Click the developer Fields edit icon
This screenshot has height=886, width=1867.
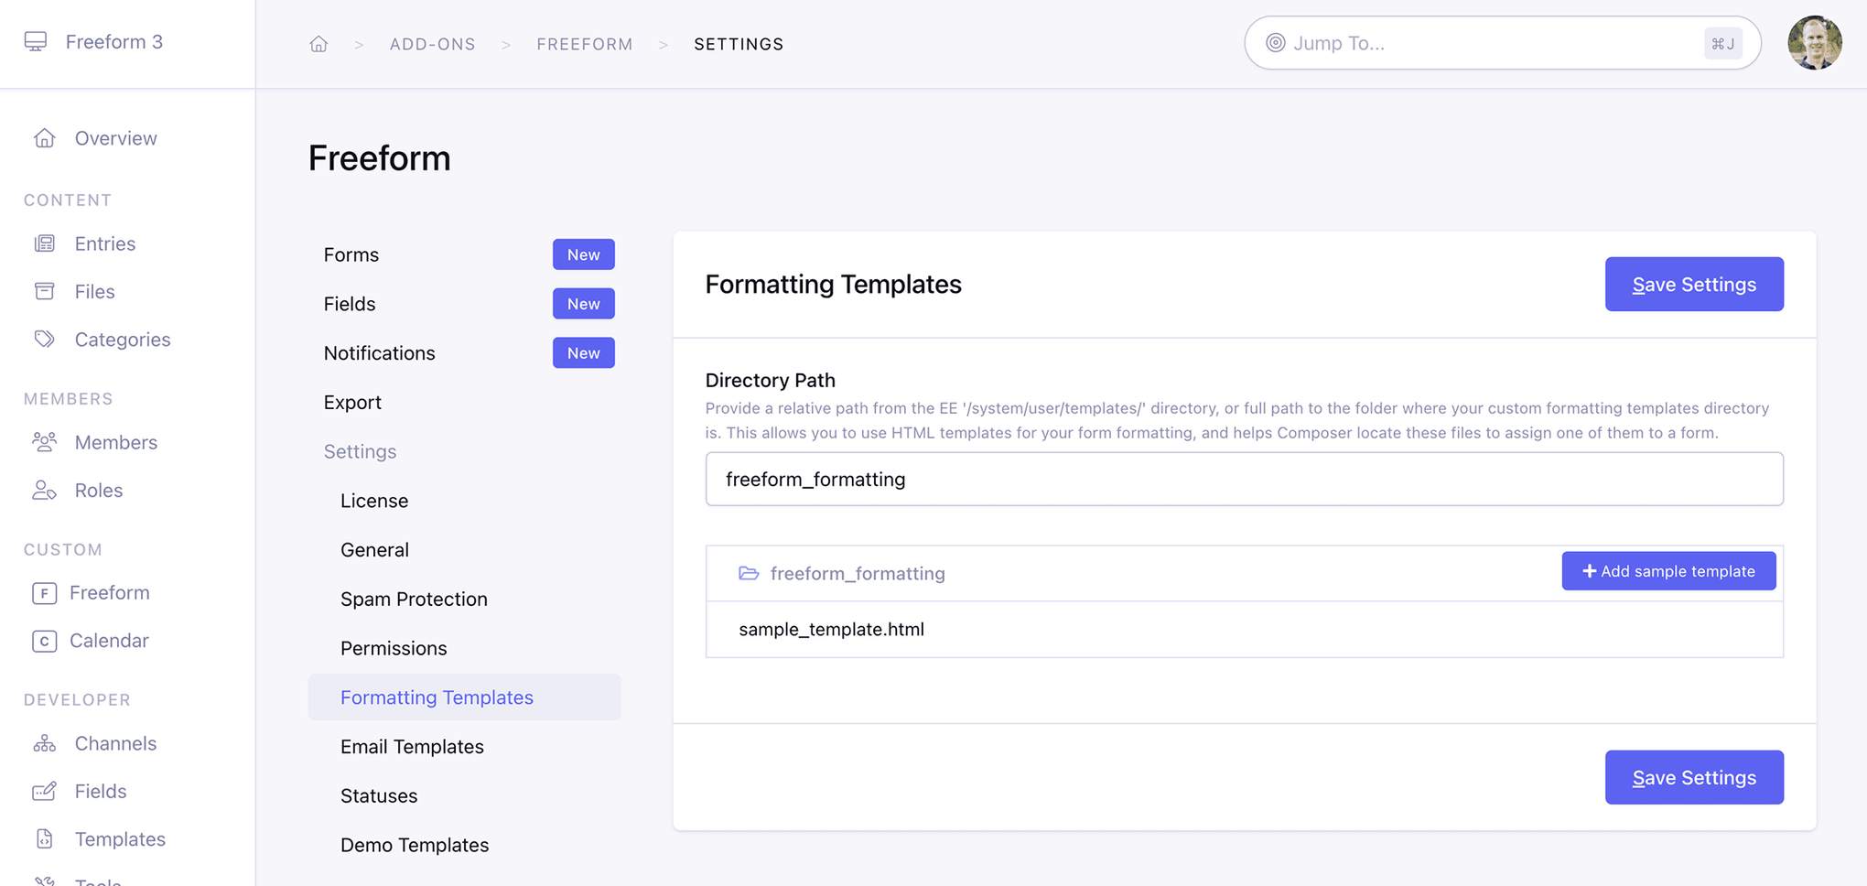44,791
